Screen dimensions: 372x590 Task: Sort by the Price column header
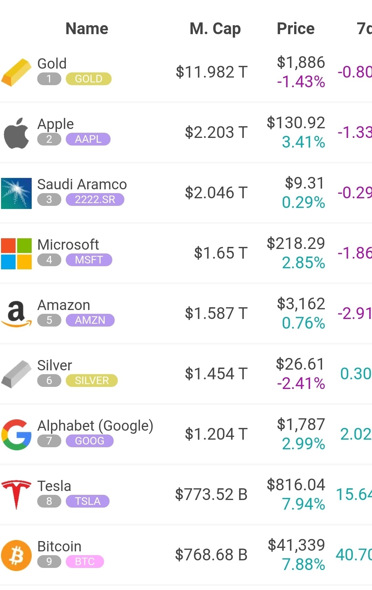click(x=296, y=29)
